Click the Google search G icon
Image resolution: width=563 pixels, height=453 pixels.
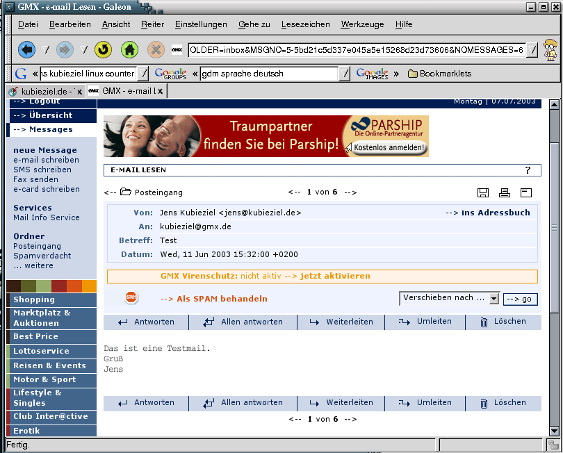[x=21, y=74]
